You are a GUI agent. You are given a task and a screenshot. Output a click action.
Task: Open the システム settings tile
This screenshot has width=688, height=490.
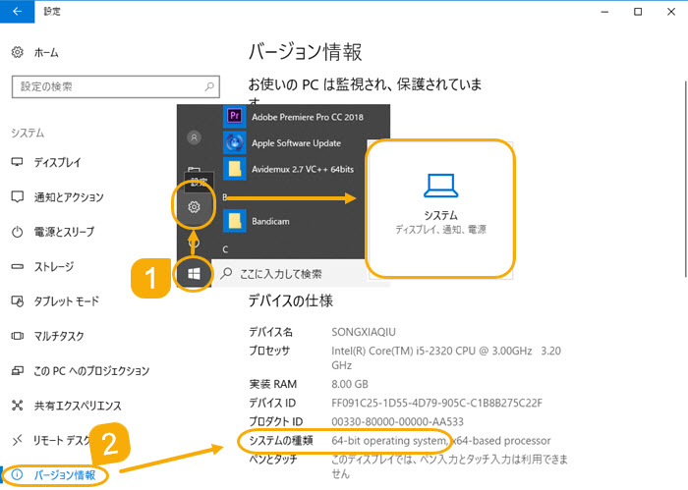coord(440,208)
